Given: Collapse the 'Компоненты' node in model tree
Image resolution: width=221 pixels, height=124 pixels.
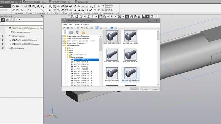Looking at the screenshot, I should (x=9, y=36).
